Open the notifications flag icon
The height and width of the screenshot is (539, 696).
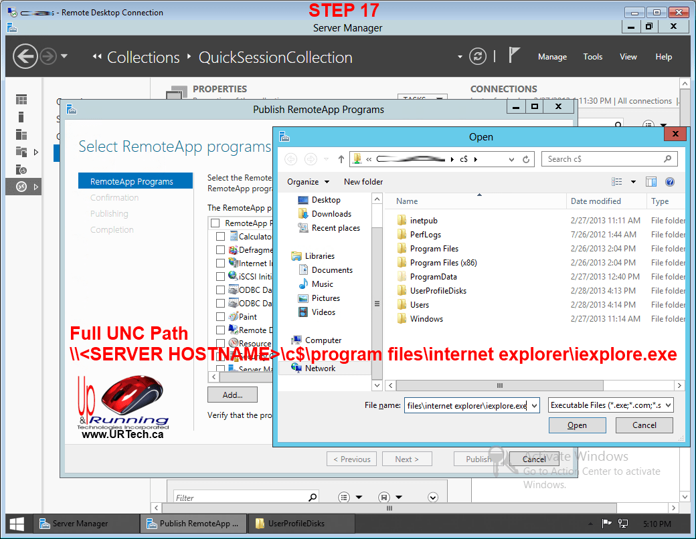point(514,56)
